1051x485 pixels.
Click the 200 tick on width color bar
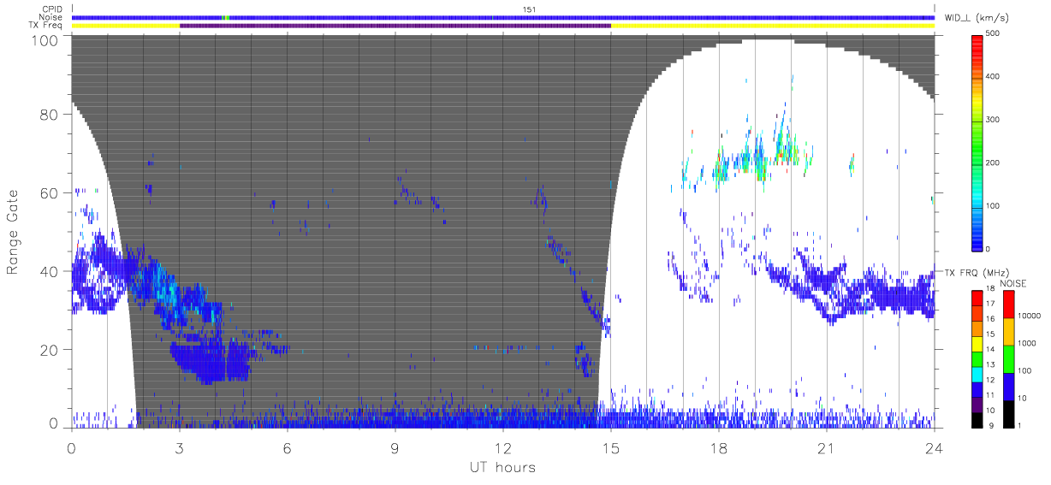pyautogui.click(x=993, y=163)
